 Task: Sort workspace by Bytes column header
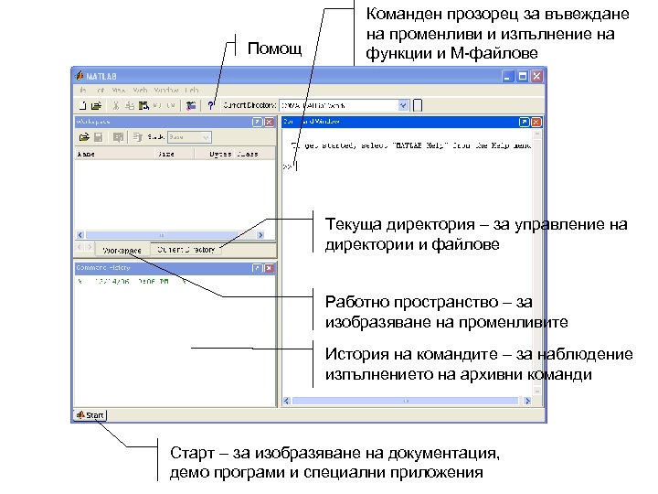click(214, 154)
